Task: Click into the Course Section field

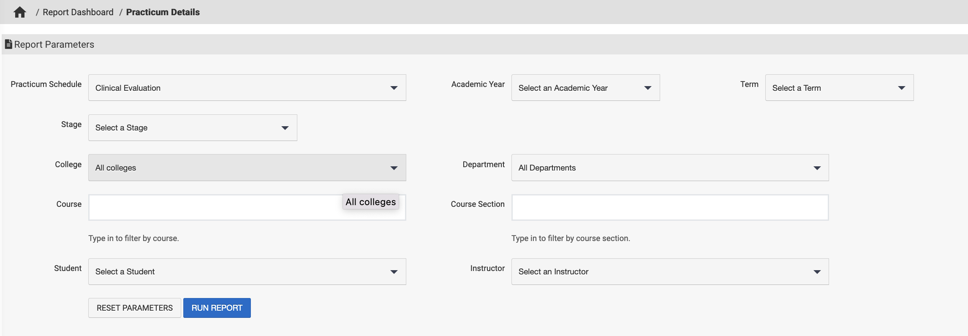Action: 669,208
